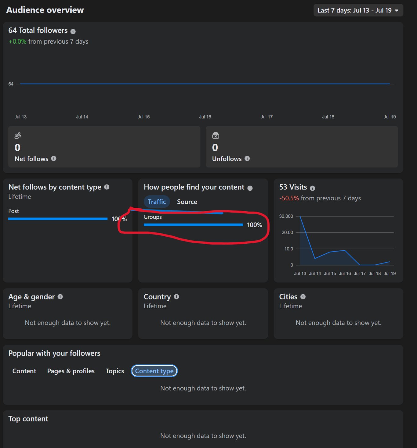The image size is (417, 448).
Task: Click 'Jul 18' label on followers chart
Action: 328,117
